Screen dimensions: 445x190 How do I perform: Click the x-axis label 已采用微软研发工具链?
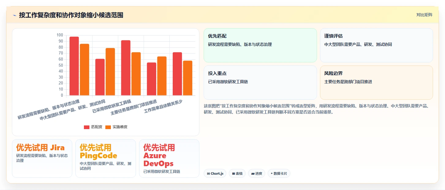click(112, 106)
